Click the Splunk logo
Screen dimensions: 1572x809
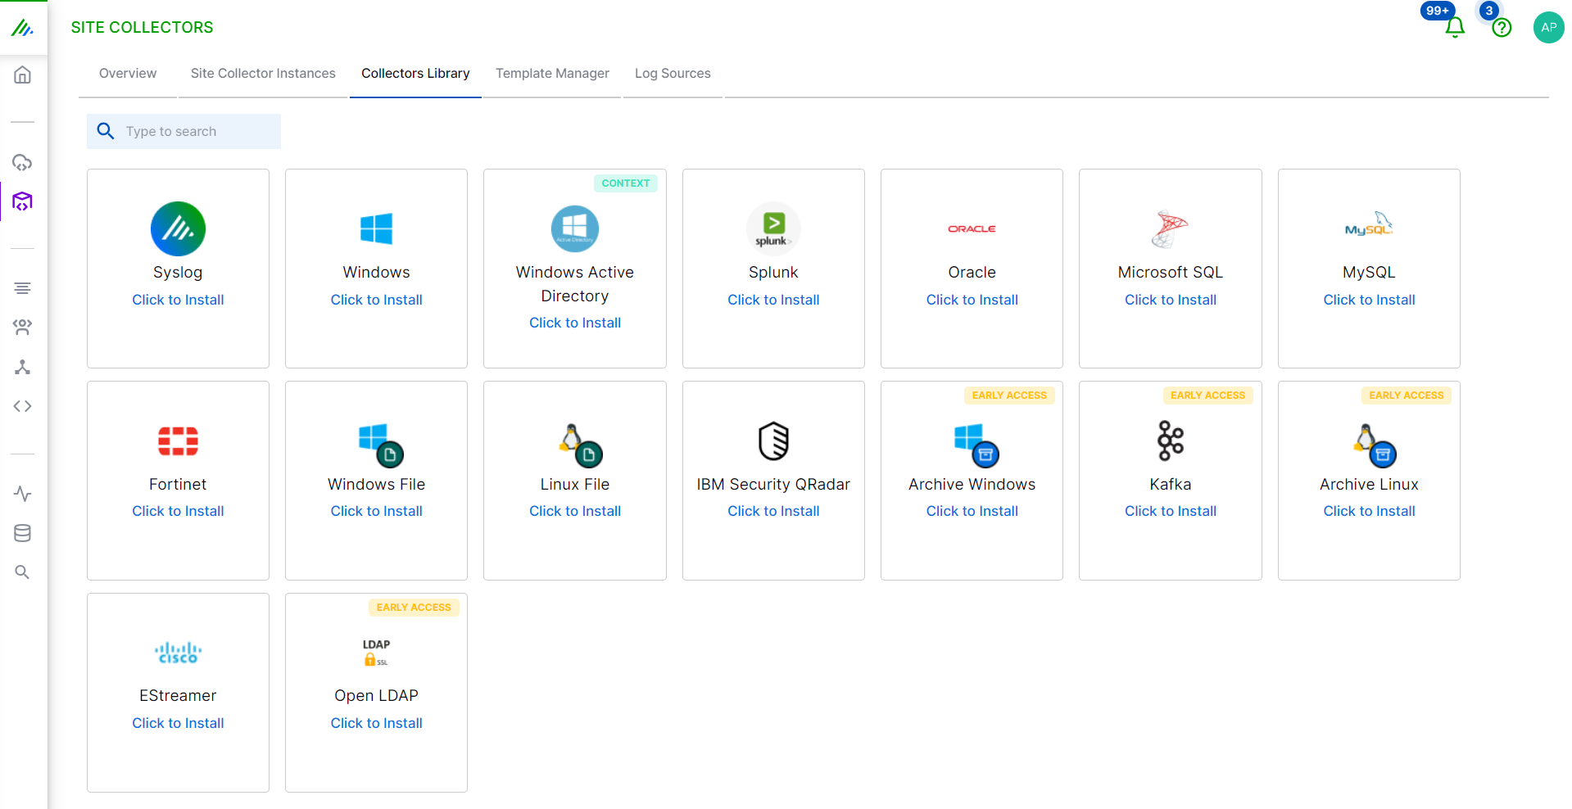773,228
